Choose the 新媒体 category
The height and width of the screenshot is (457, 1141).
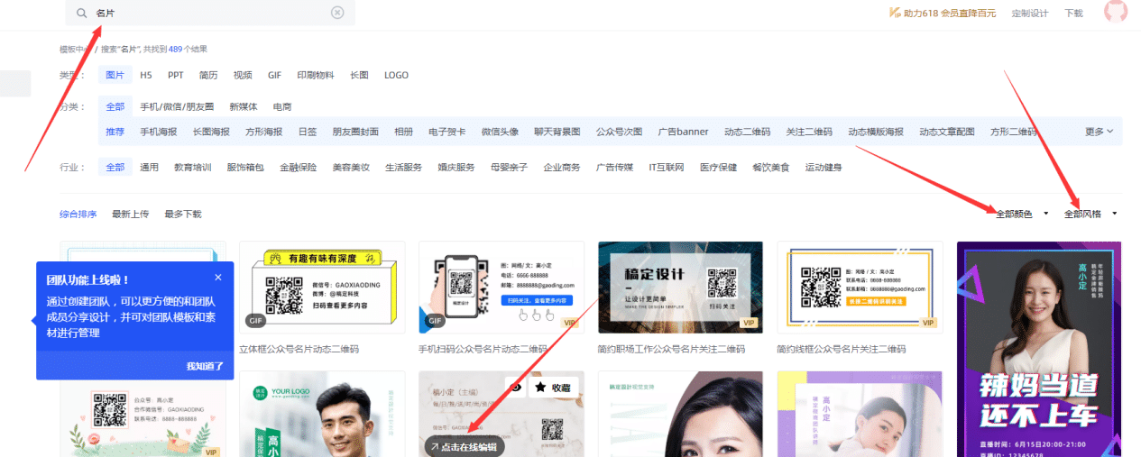tap(244, 107)
